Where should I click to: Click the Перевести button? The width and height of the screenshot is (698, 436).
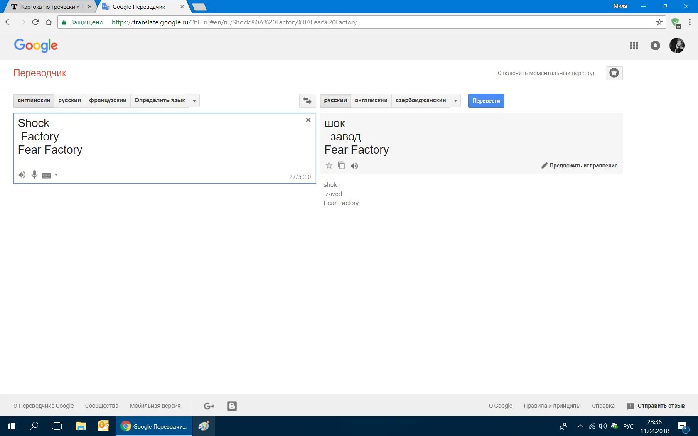[486, 101]
